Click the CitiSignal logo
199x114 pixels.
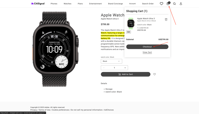38,3
